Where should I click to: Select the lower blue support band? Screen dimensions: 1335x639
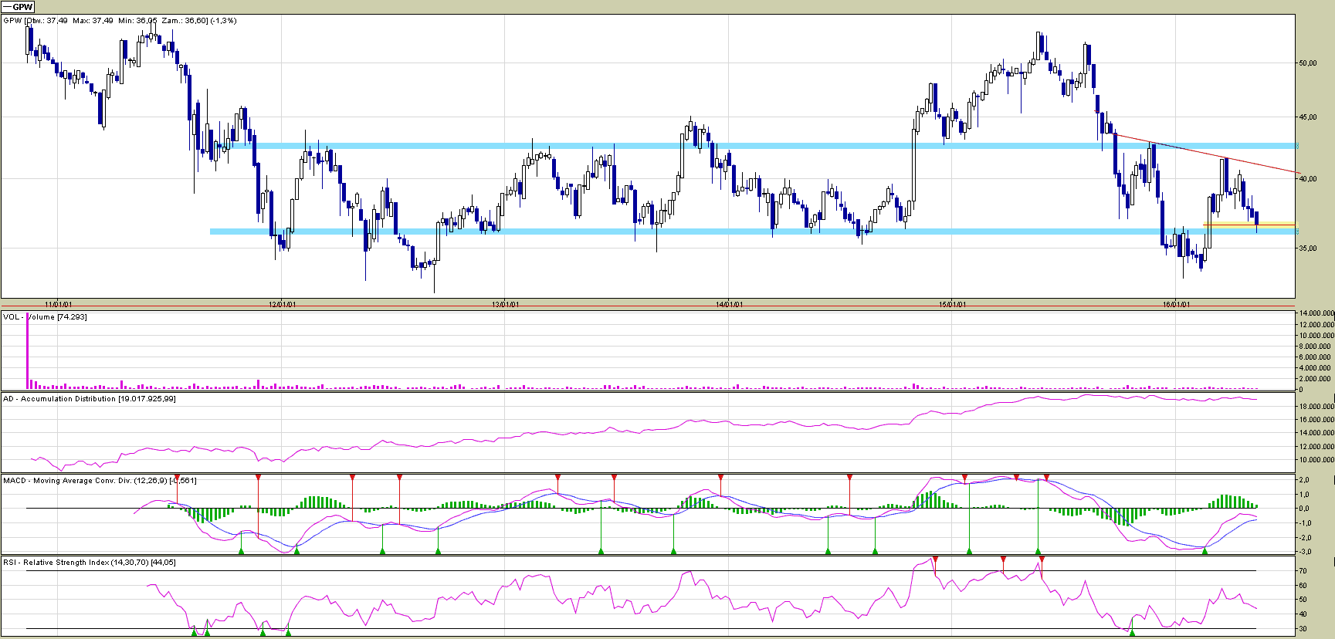point(695,232)
